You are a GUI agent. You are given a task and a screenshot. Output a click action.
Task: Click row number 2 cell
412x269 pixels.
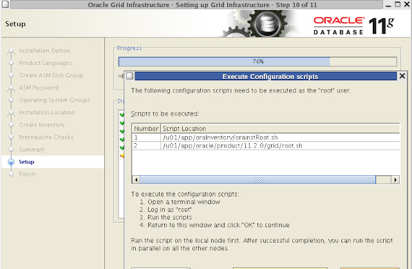pos(146,146)
